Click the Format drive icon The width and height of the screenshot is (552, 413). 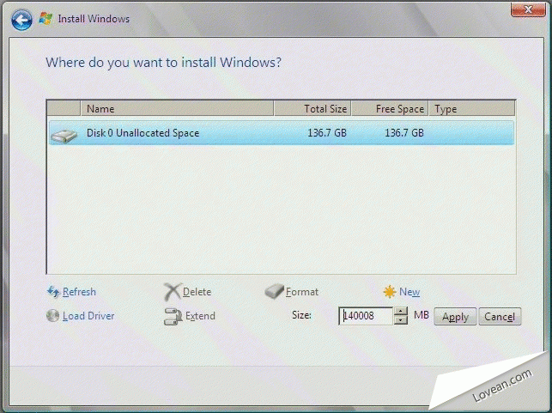274,291
